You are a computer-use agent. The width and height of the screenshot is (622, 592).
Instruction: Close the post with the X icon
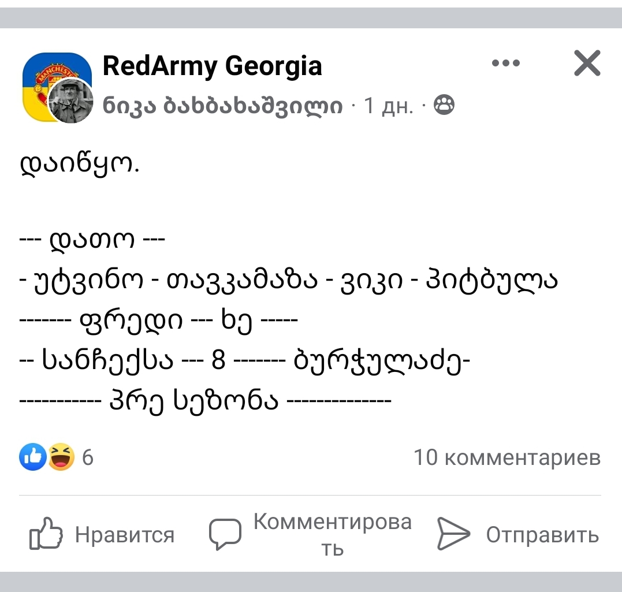587,63
